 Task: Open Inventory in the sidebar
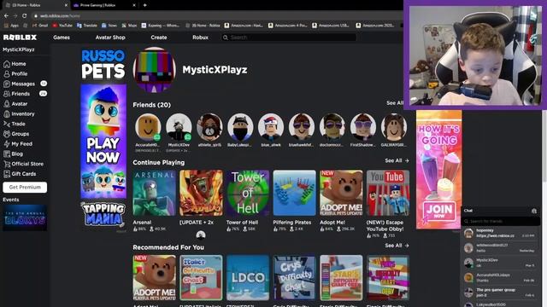click(x=19, y=113)
